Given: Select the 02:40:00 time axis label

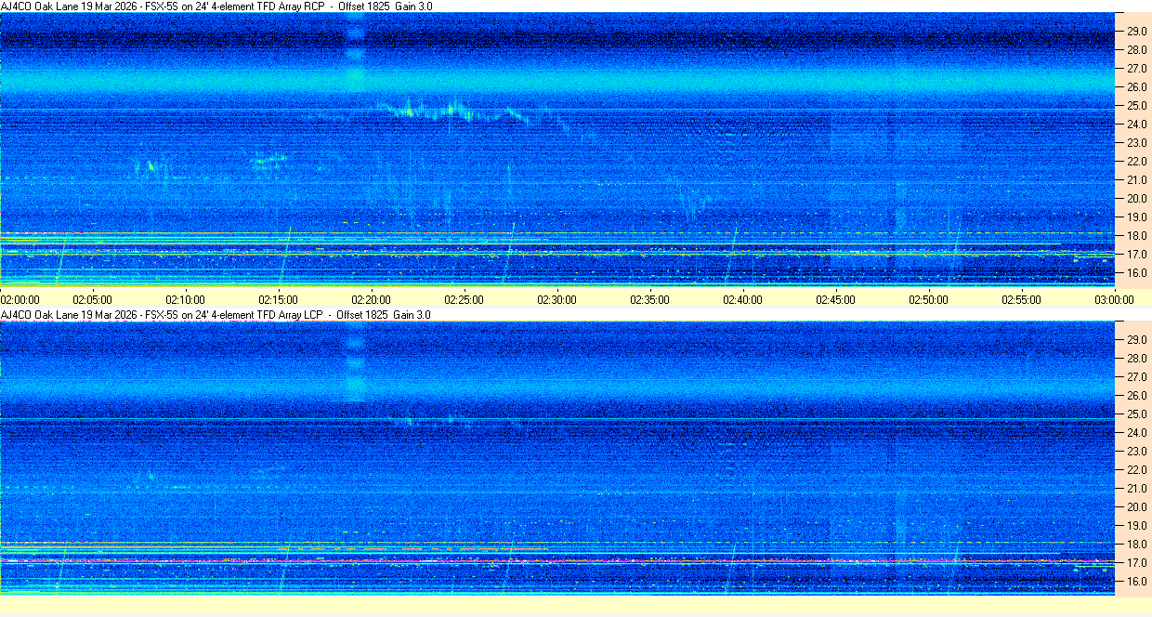Looking at the screenshot, I should [742, 300].
